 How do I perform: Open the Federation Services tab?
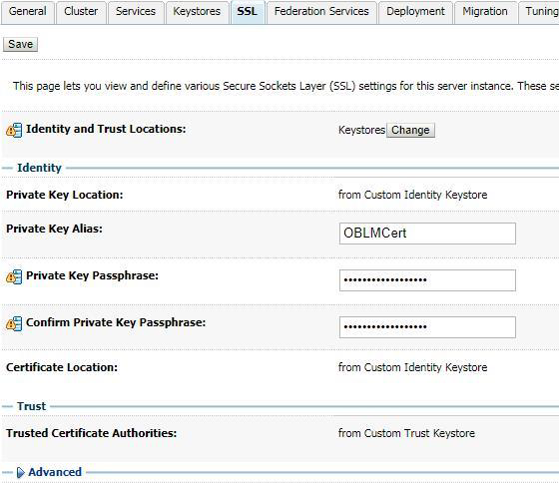321,12
